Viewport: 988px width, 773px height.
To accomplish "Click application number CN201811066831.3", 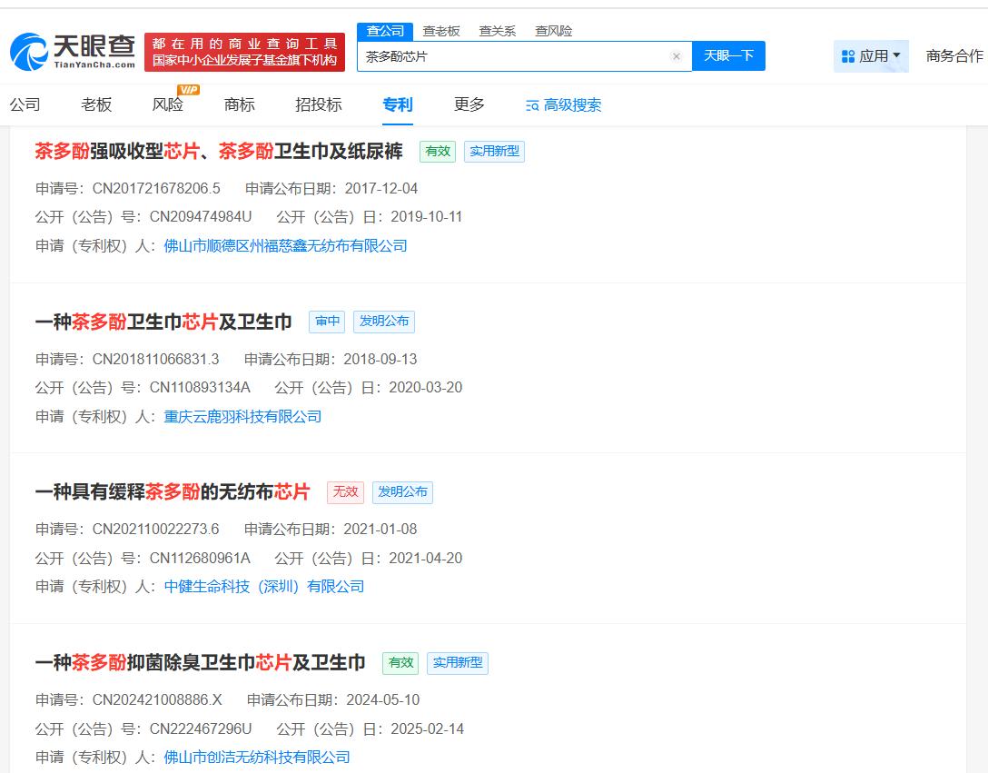I will (x=155, y=360).
